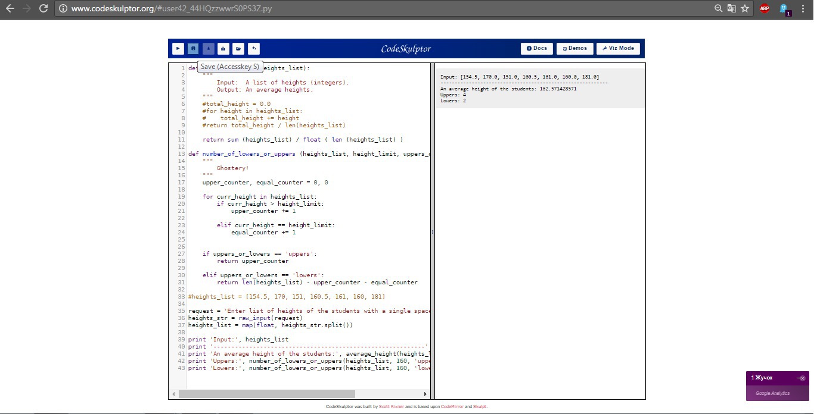The image size is (814, 414).
Task: Open a local file with the folder icon
Action: pos(238,49)
